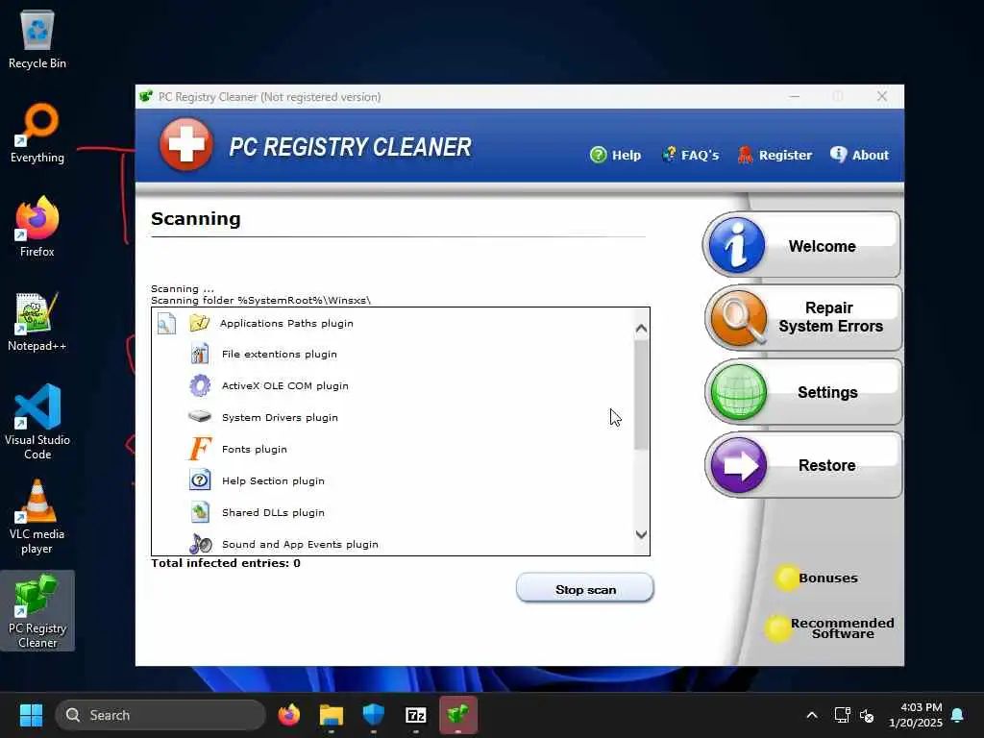Click plugin list scrollbar down arrow
984x738 pixels.
click(641, 534)
